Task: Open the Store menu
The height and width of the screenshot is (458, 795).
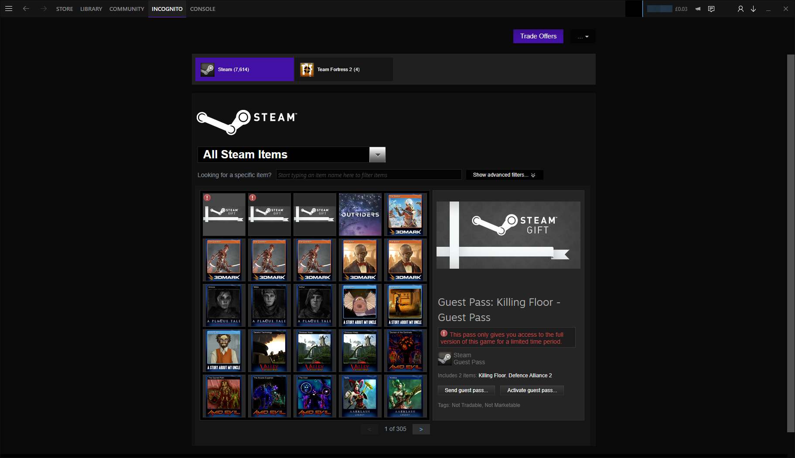Action: [x=65, y=9]
